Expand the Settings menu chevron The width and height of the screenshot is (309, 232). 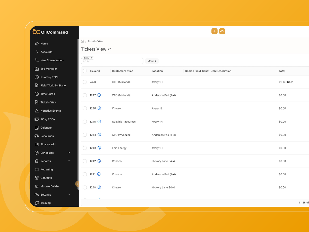(69, 194)
